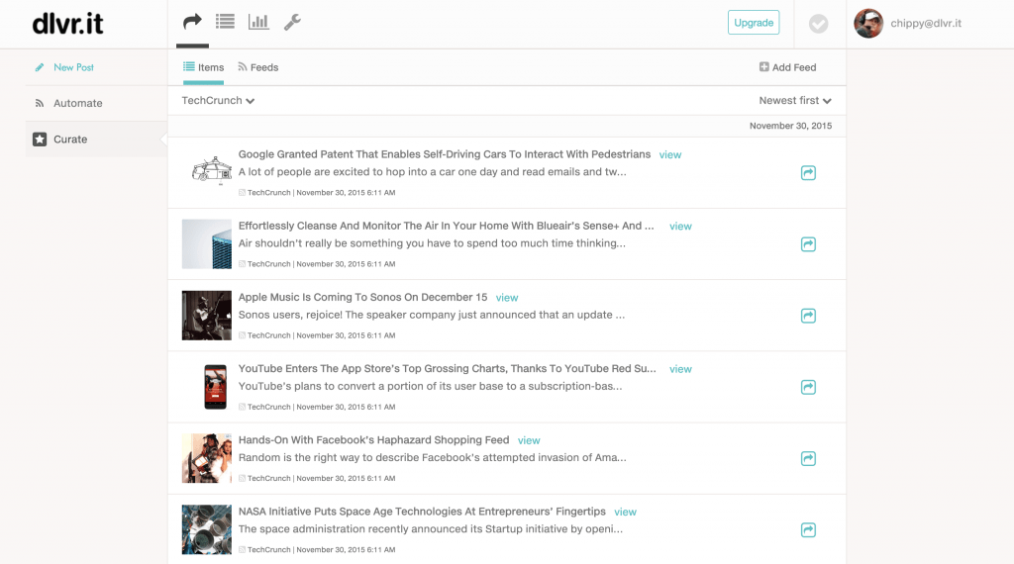Screen dimensions: 1014x564
Task: Click title 'YouTube Enters The App Store's Top Grossing Charts'
Action: pyautogui.click(x=447, y=368)
